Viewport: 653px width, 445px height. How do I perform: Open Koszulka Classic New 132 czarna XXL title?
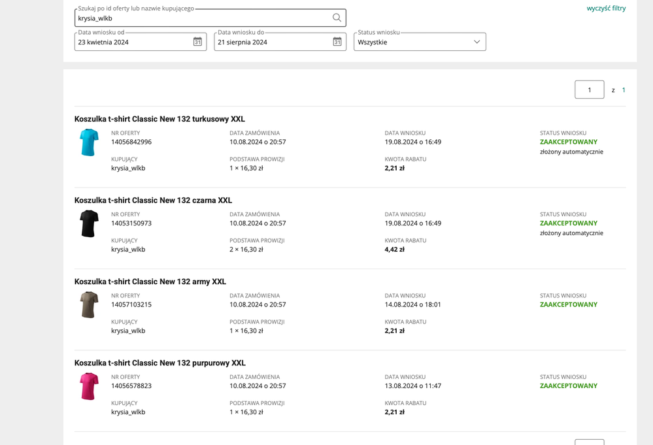tap(153, 201)
